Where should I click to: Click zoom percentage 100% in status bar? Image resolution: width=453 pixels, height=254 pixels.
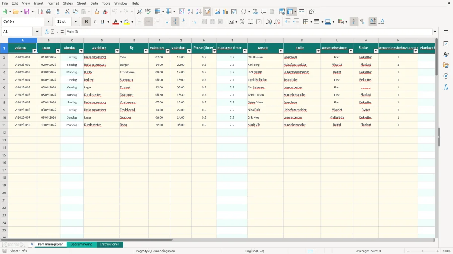click(447, 251)
